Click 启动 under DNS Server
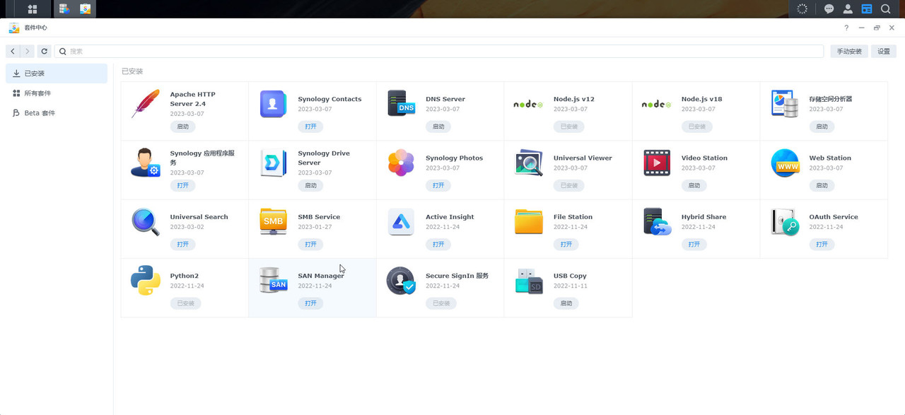Screen dimensions: 905x415 pyautogui.click(x=438, y=127)
